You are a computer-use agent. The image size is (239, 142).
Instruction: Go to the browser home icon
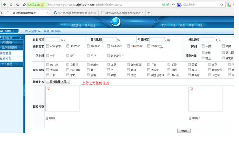18,5
